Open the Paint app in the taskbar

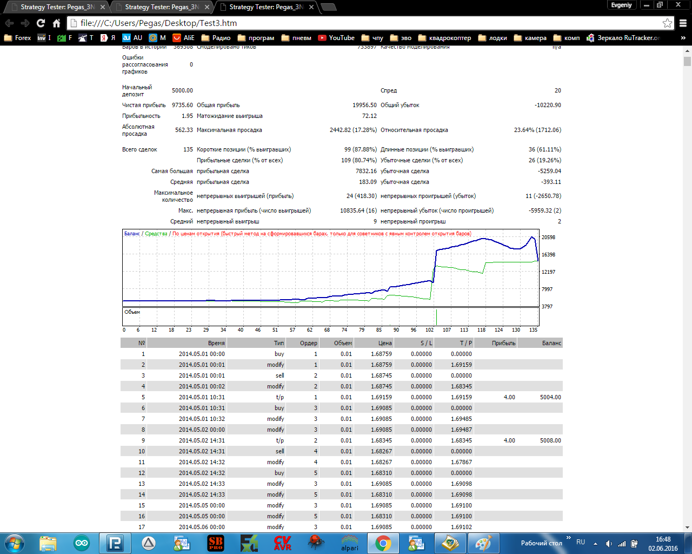tap(483, 543)
